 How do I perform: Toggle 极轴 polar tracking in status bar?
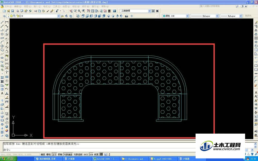[60, 154]
